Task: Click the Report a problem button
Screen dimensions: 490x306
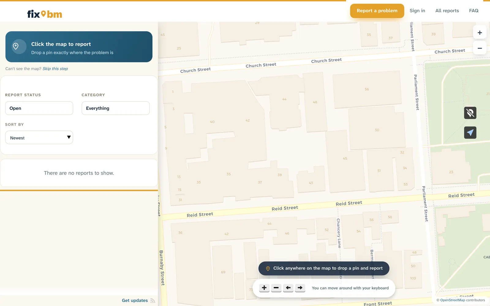Action: point(377,11)
